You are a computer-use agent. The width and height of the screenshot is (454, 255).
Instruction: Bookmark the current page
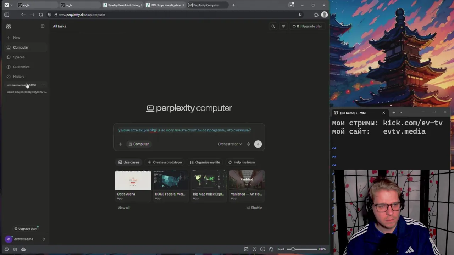[300, 15]
